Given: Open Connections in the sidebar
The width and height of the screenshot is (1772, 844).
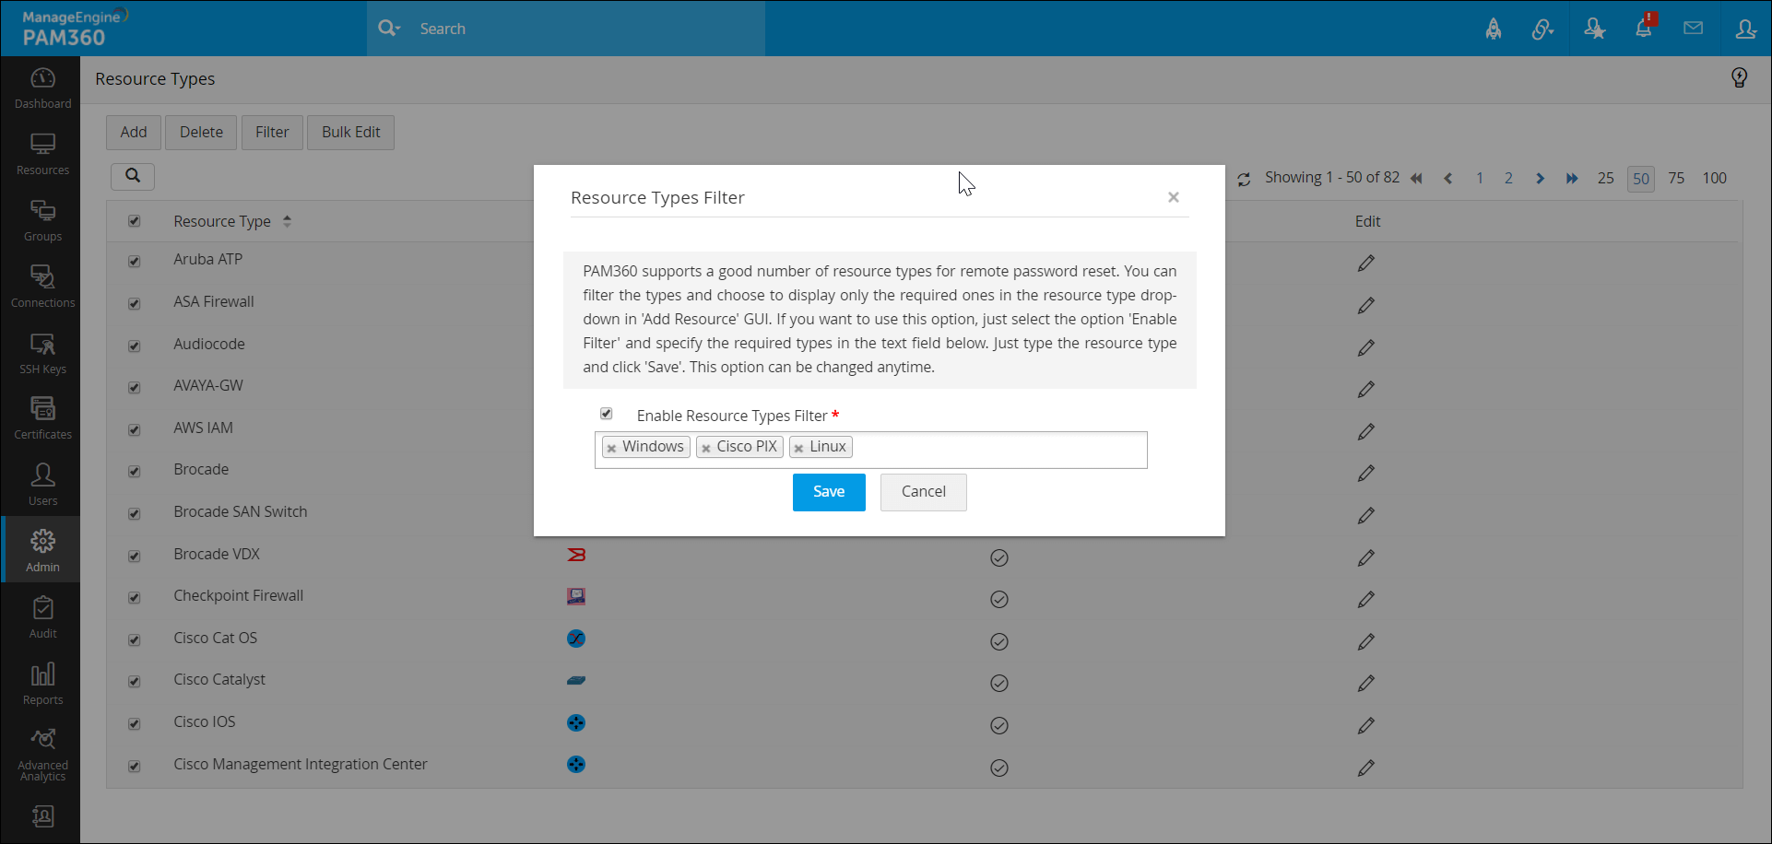Looking at the screenshot, I should pyautogui.click(x=42, y=288).
